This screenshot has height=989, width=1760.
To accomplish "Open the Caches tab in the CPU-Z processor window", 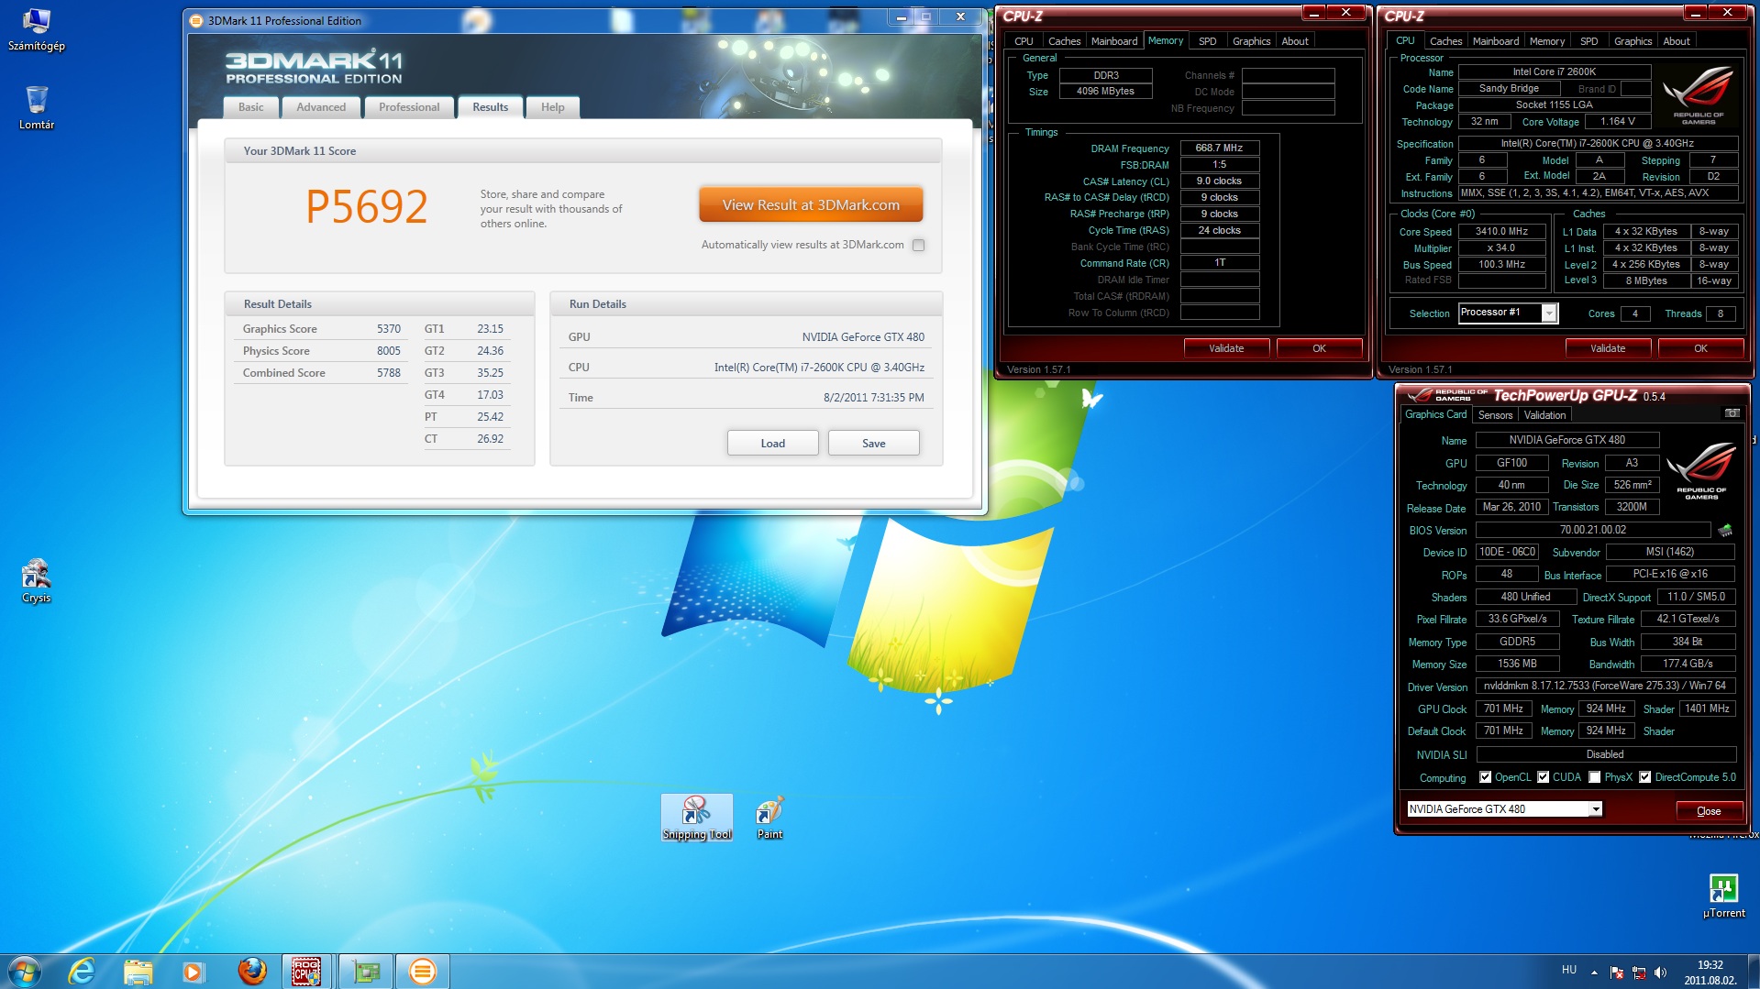I will tap(1445, 41).
